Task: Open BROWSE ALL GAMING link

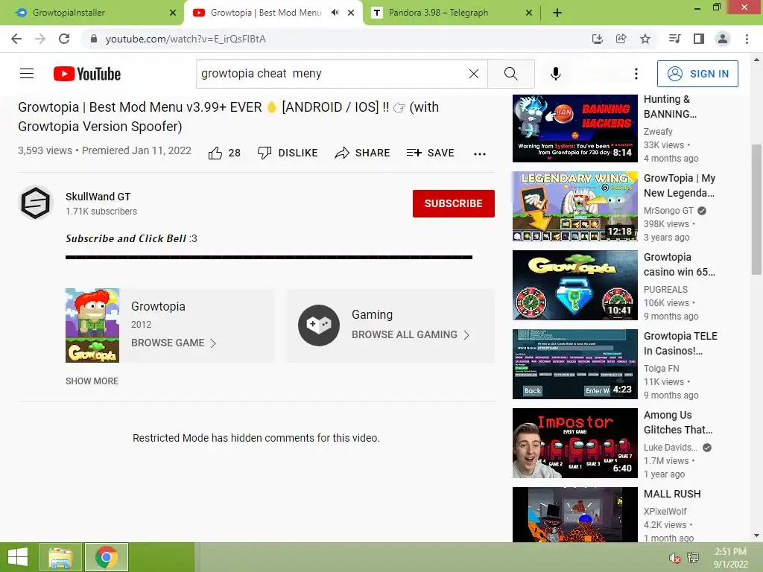Action: tap(411, 334)
